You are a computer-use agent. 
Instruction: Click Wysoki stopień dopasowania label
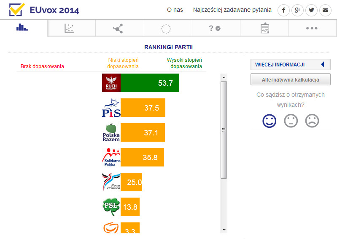point(184,63)
